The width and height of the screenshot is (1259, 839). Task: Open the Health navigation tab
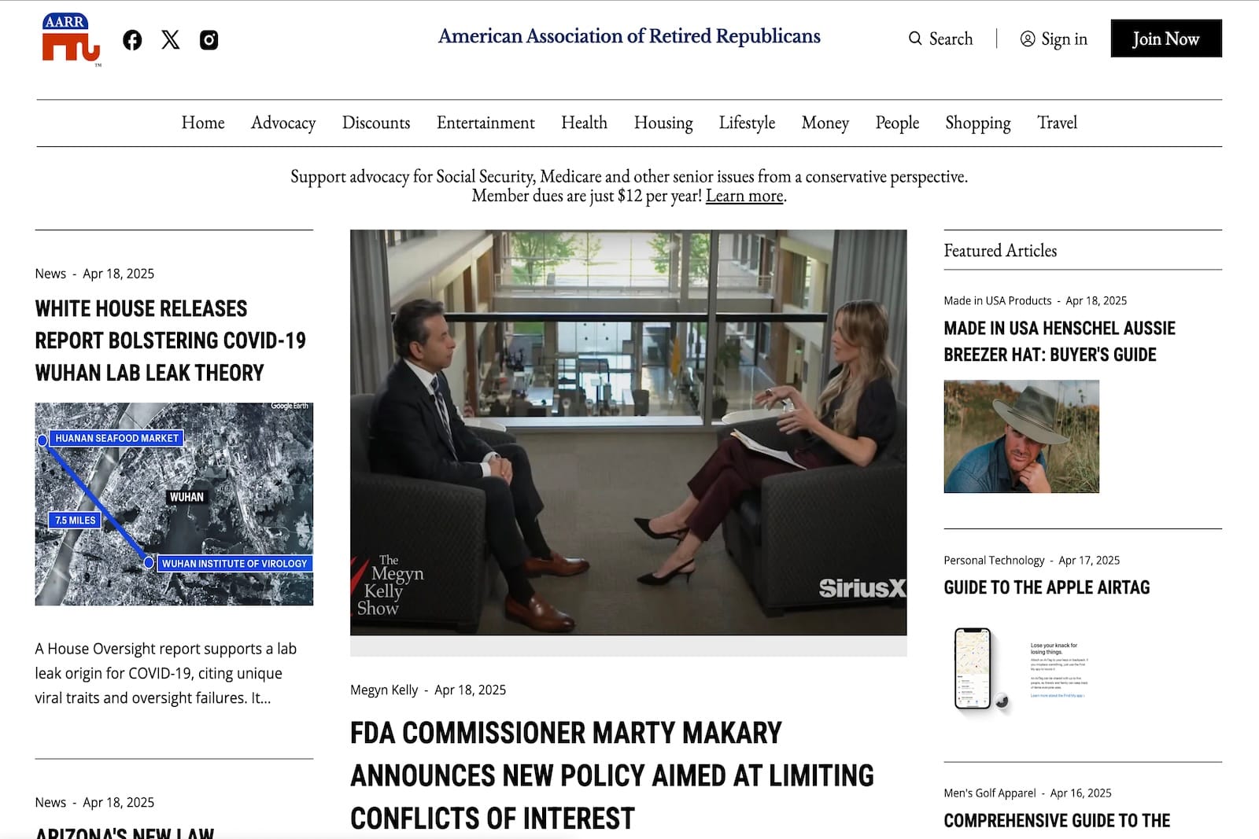(583, 123)
